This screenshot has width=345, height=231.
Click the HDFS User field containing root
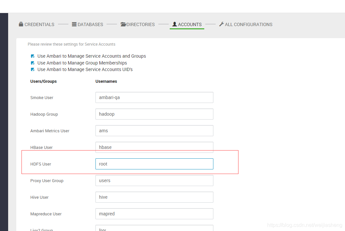(154, 164)
